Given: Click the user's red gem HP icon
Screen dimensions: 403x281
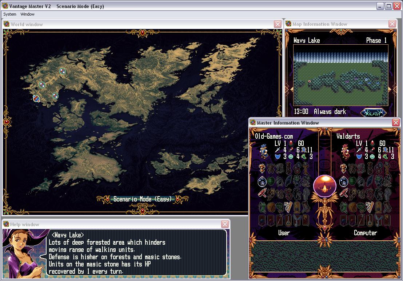Looking at the screenshot, I should coord(291,143).
